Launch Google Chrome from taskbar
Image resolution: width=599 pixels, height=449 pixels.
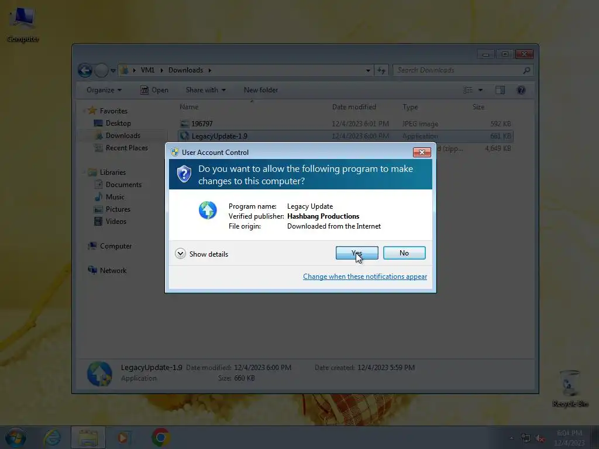tap(161, 437)
